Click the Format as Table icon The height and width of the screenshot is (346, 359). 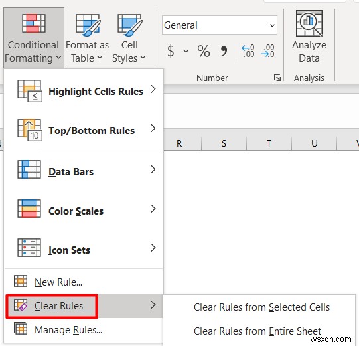pyautogui.click(x=88, y=25)
